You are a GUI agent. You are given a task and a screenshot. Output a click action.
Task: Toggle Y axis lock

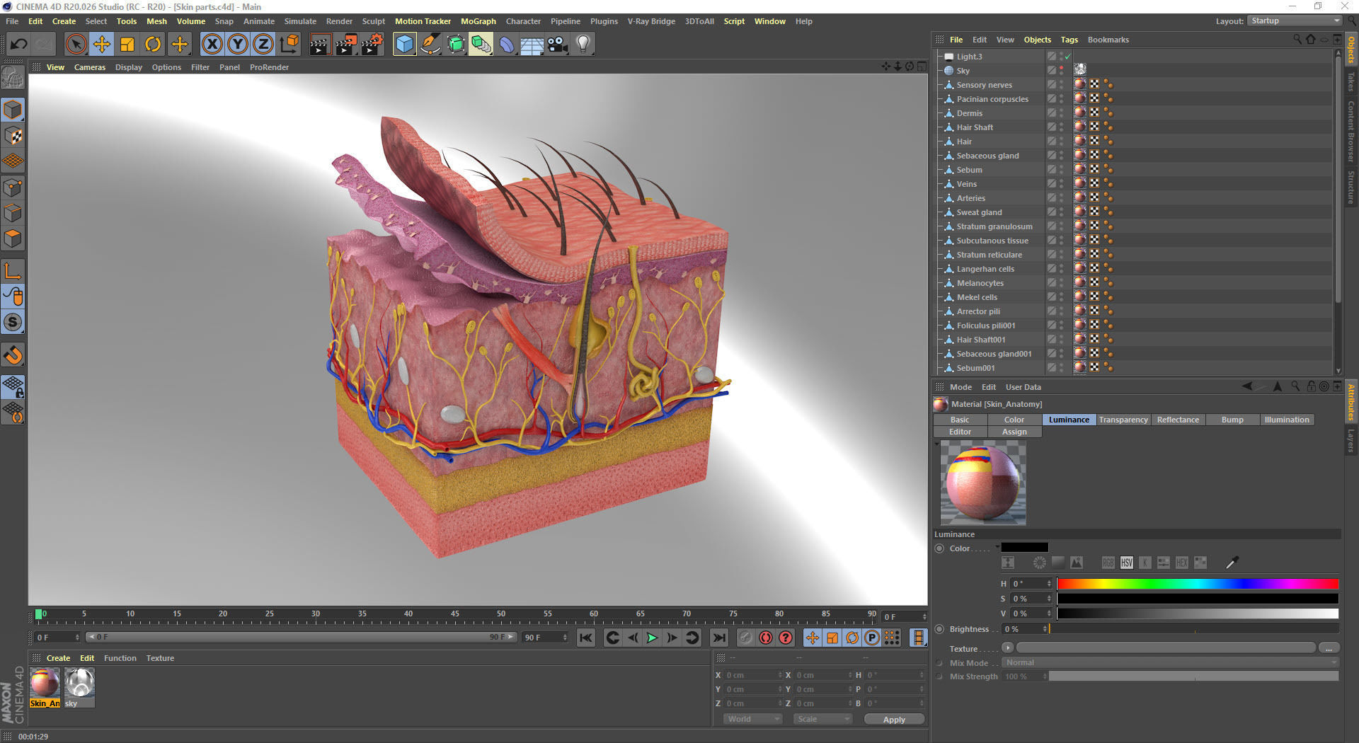pos(238,44)
